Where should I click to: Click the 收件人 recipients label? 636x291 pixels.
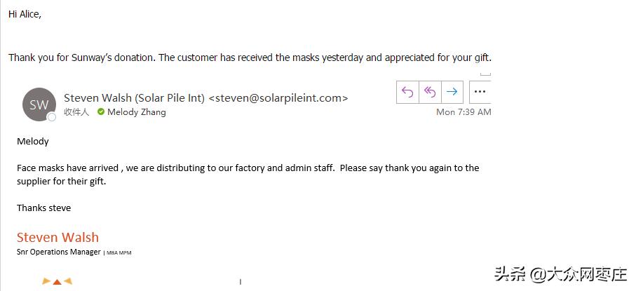click(x=76, y=111)
